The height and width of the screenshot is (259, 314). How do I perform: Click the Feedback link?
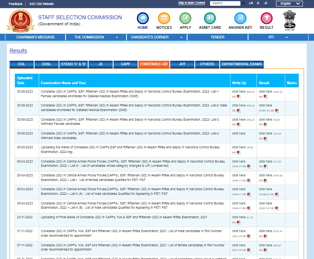pyautogui.click(x=15, y=3)
